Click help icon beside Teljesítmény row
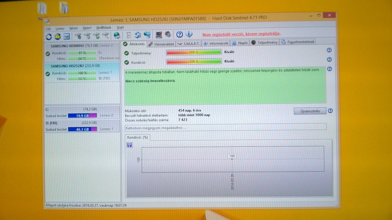This screenshot has height=220, width=392. pyautogui.click(x=329, y=50)
